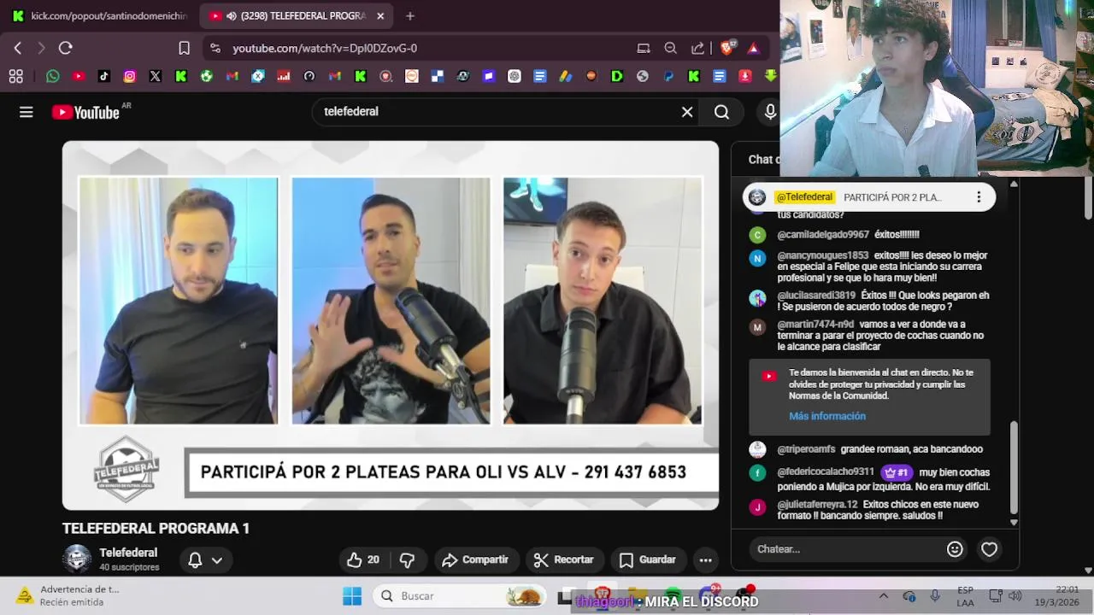Open pinned message options menu

tap(979, 197)
